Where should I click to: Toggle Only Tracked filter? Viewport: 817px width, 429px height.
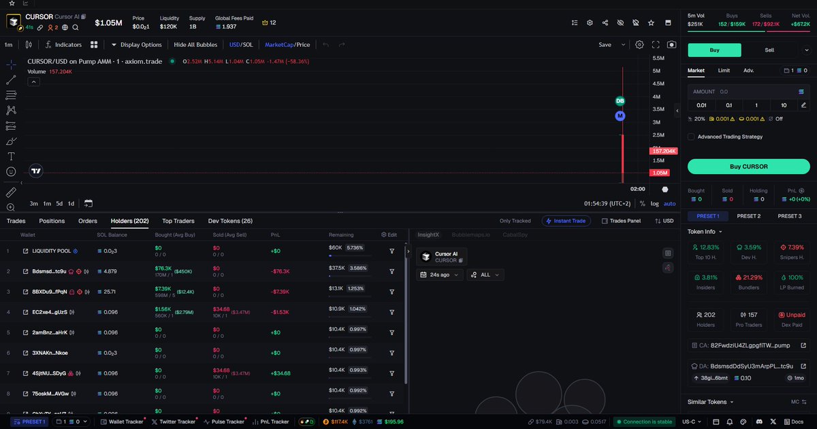point(515,221)
